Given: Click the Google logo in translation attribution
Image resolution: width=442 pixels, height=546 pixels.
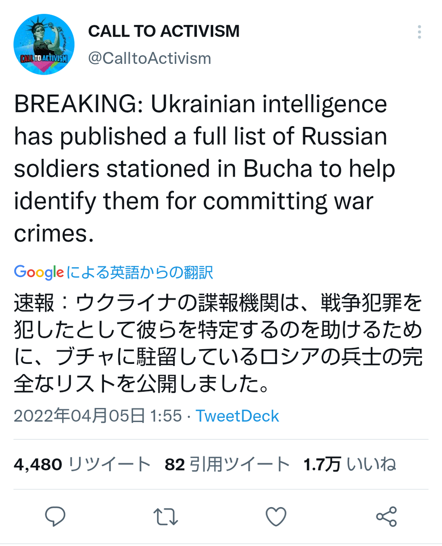Looking at the screenshot, I should (39, 272).
